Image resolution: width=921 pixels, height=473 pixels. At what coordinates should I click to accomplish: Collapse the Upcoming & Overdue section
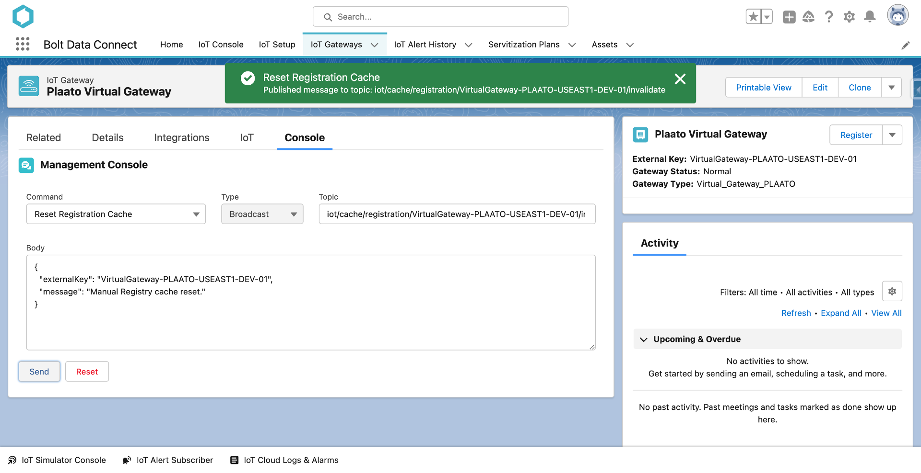[x=767, y=339]
